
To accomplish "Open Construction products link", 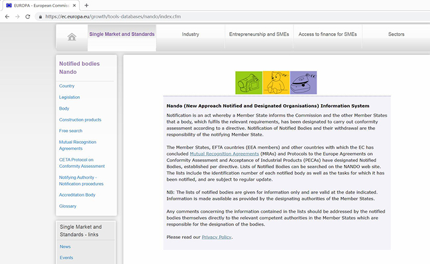I will 80,120.
